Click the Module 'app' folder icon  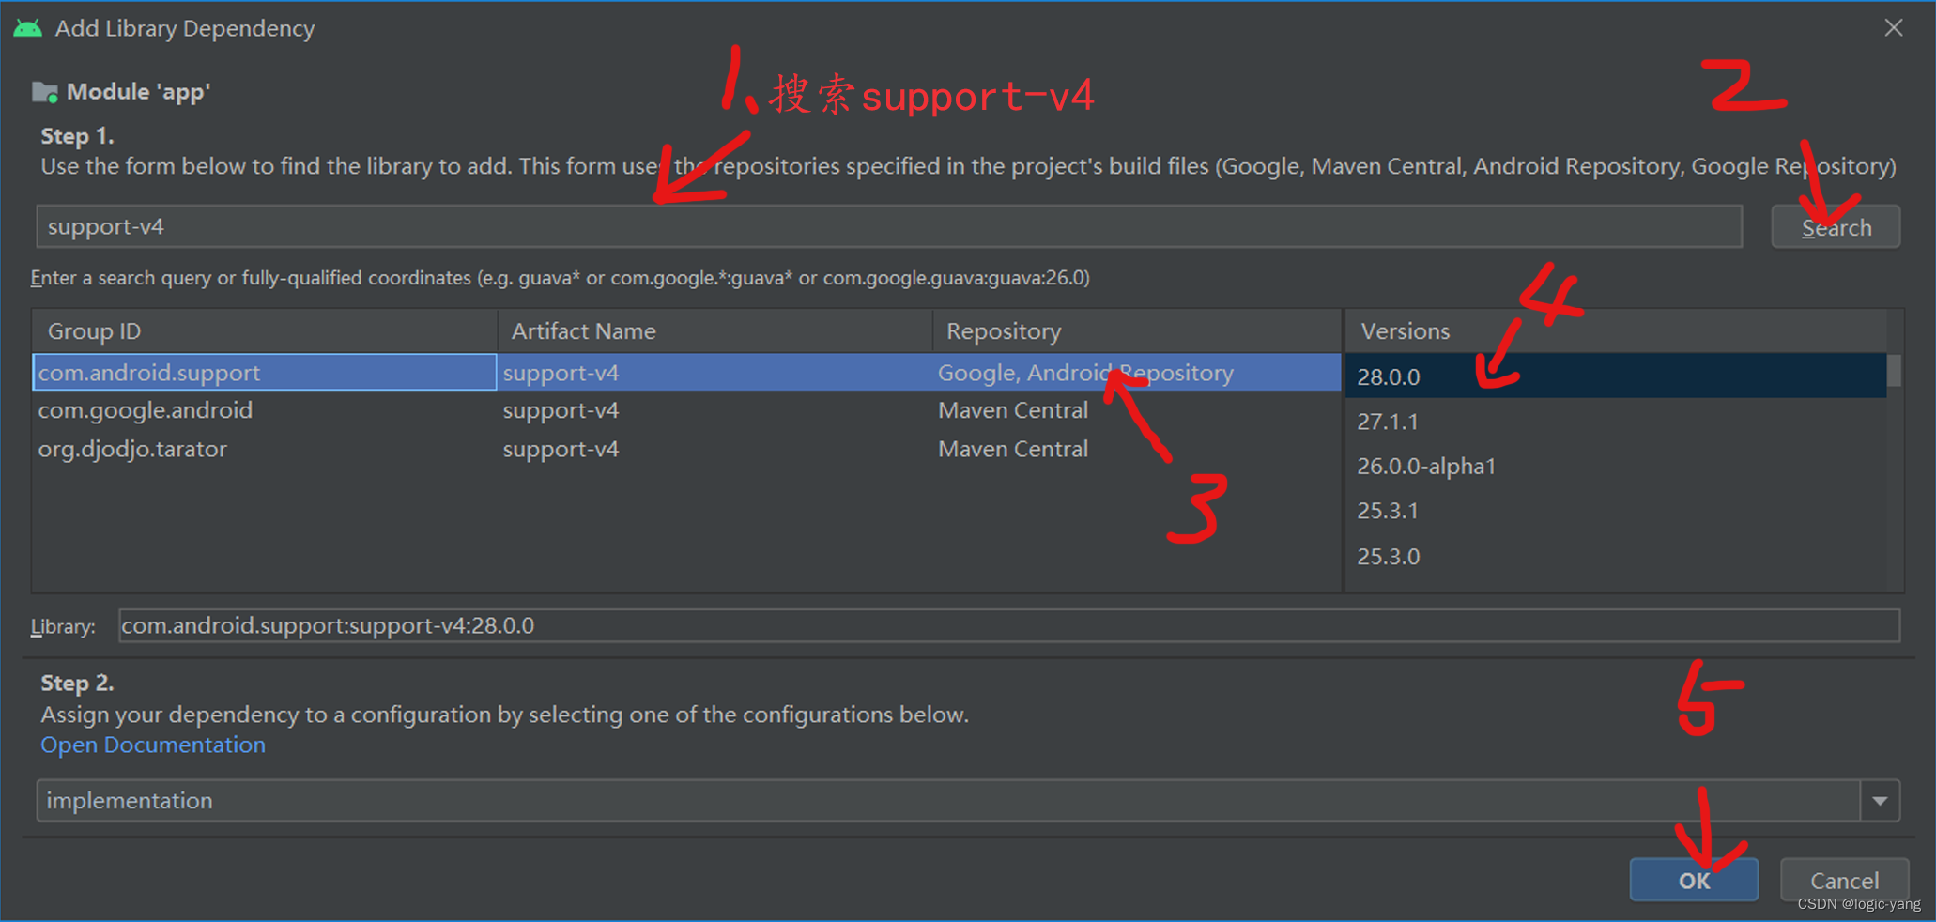(45, 92)
